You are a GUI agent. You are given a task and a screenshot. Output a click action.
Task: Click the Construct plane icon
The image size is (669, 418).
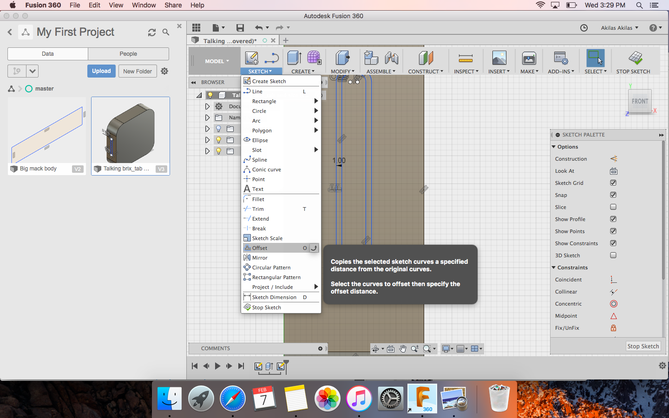point(426,59)
